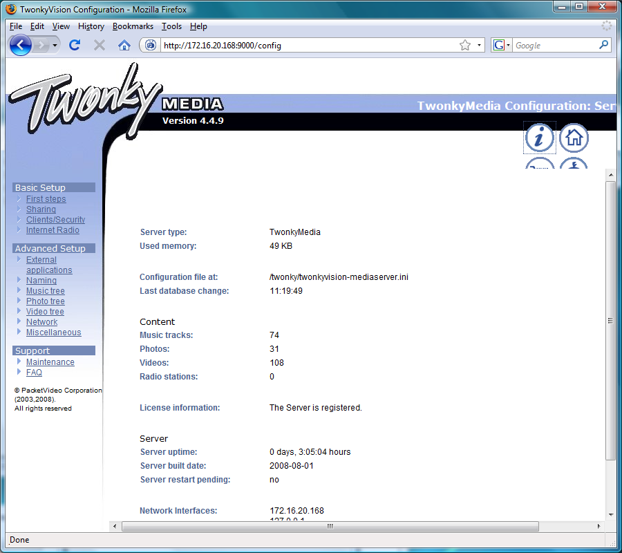Open the Edit menu

[x=37, y=26]
